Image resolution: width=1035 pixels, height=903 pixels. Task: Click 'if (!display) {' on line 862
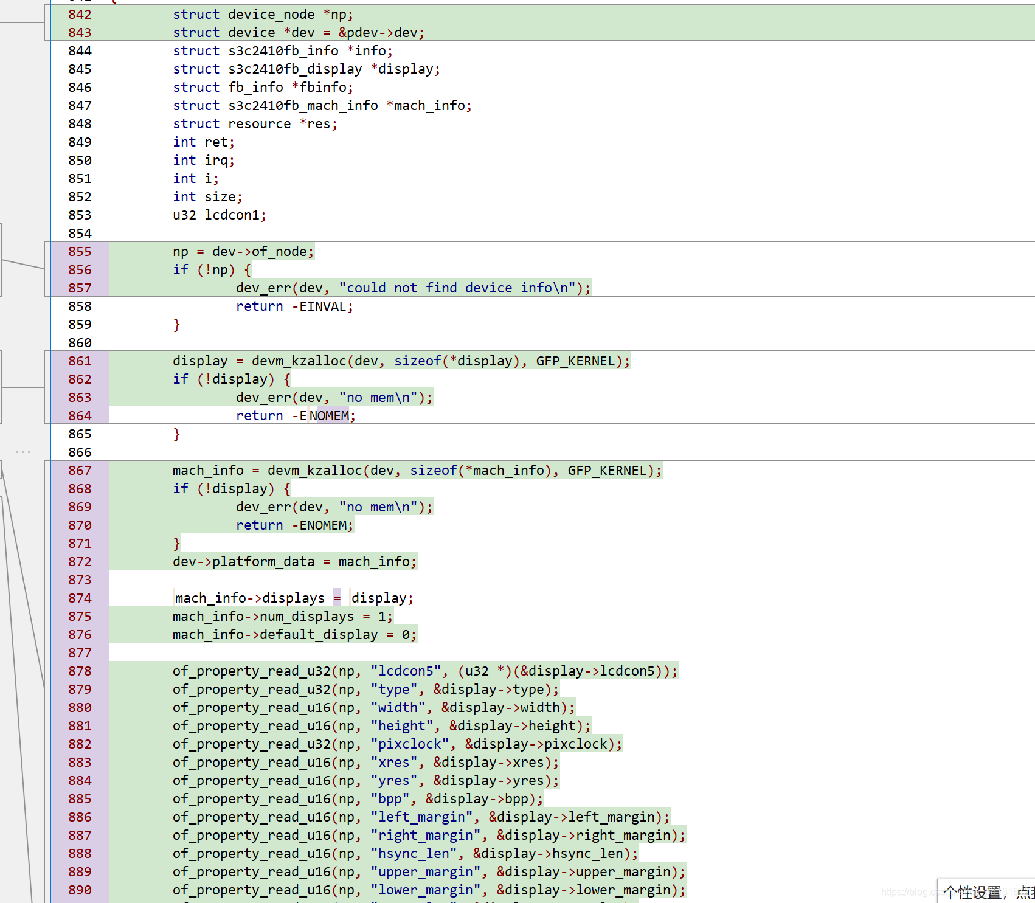(x=232, y=379)
